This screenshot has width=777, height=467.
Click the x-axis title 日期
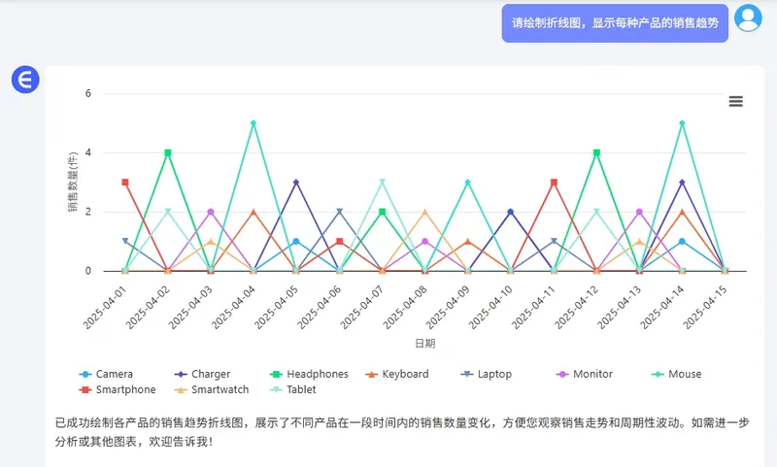click(424, 344)
